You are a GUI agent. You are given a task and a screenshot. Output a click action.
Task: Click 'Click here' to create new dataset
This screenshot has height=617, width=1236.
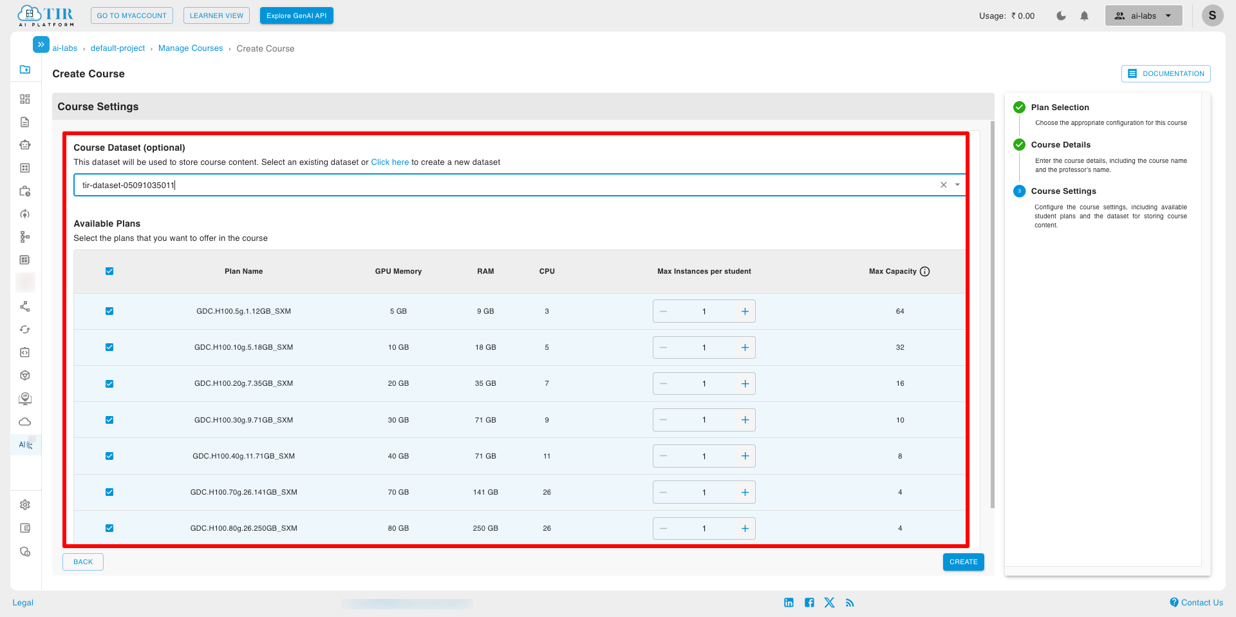tap(390, 162)
